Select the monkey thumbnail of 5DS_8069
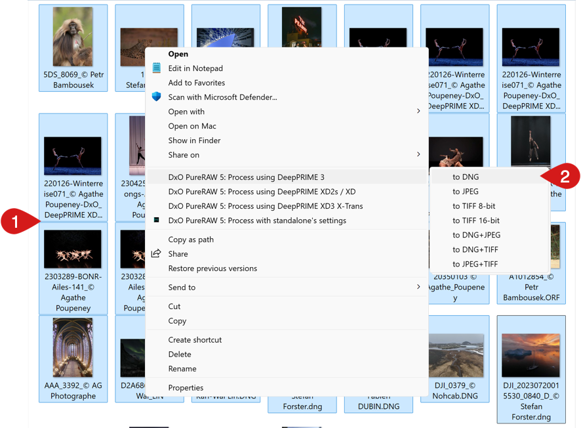 pyautogui.click(x=73, y=37)
